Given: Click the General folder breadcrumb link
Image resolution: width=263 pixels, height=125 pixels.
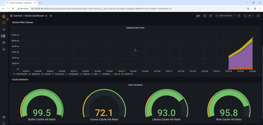Looking at the screenshot, I should pos(18,16).
